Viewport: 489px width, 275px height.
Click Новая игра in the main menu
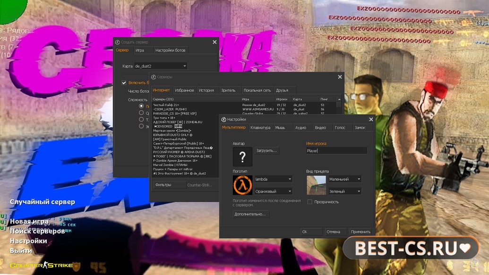tap(29, 222)
